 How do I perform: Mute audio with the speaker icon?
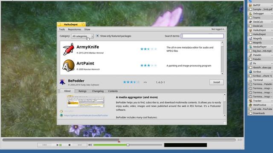[90, 145]
